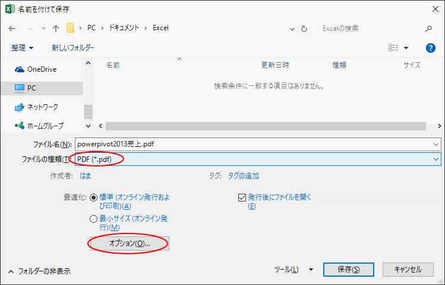The height and width of the screenshot is (285, 445).
Task: Create a 新しいフォルダー
Action: [x=73, y=47]
